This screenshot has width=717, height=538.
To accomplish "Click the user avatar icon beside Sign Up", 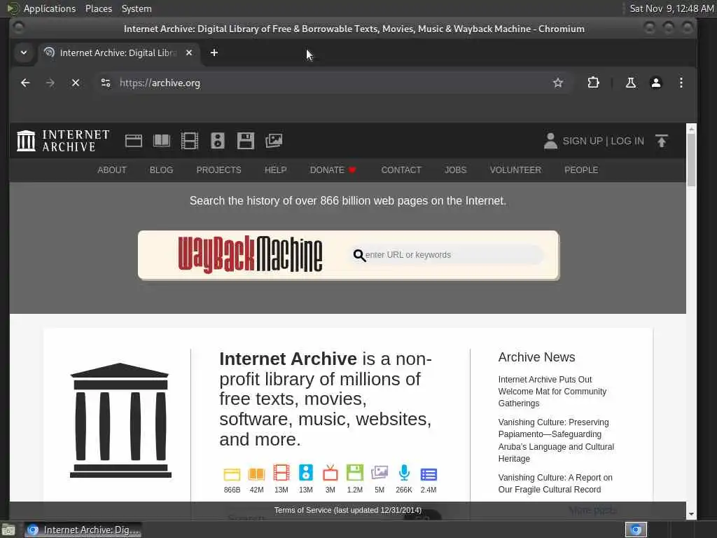I will [x=550, y=141].
